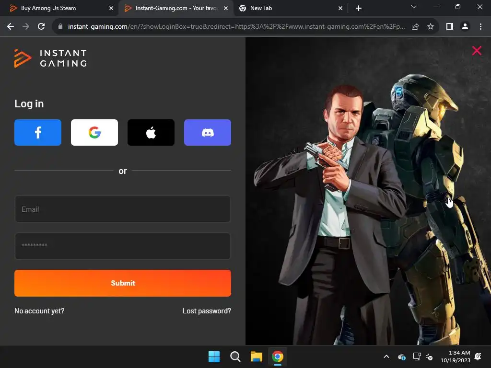View site info via the lock icon
The width and height of the screenshot is (491, 368).
[60, 27]
